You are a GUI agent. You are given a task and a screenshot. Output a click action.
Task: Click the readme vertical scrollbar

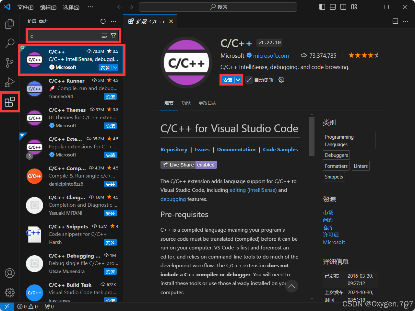click(312, 136)
